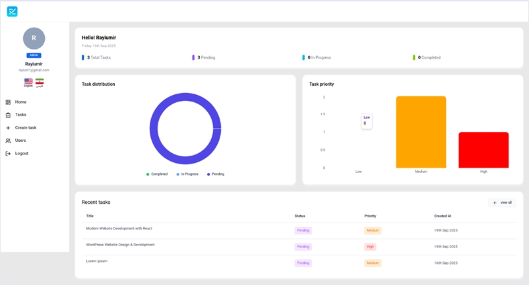
Task: Open Modern Website Development with React task
Action: pyautogui.click(x=119, y=228)
